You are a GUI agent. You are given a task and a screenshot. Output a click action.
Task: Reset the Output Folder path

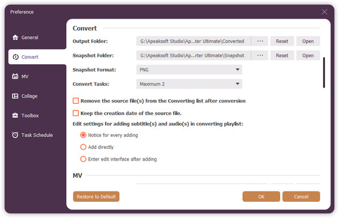click(282, 41)
